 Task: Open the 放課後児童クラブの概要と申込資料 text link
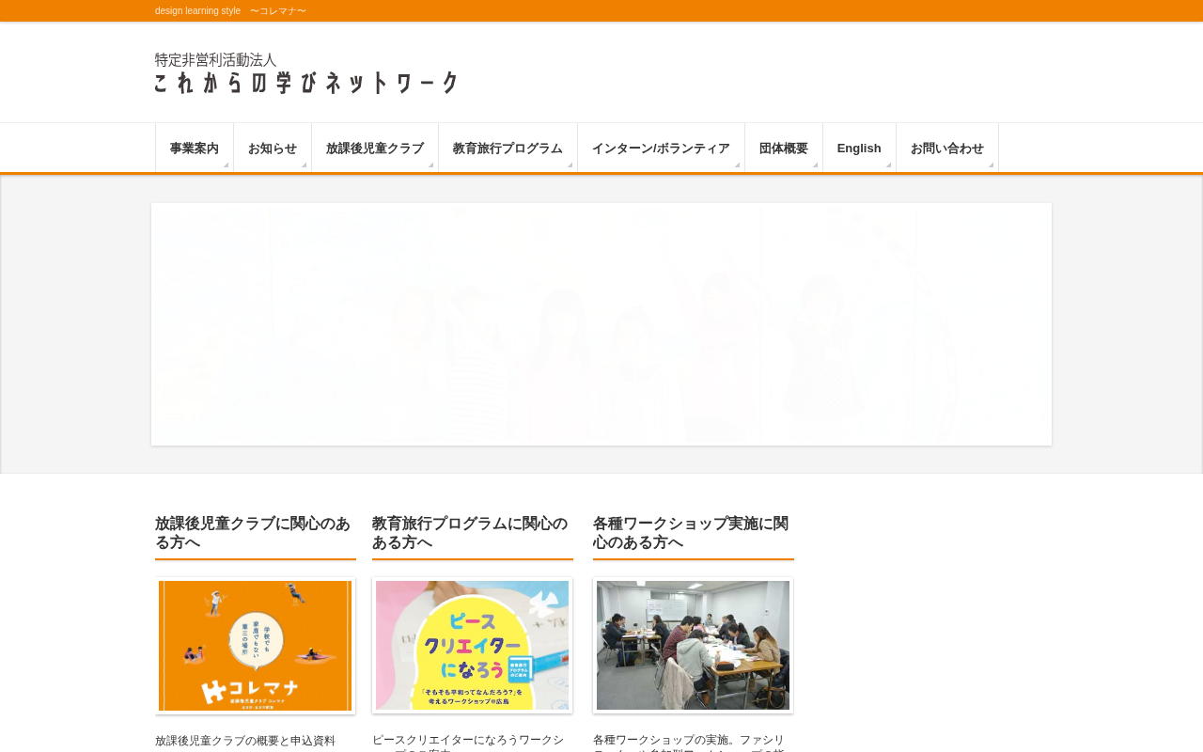click(245, 741)
